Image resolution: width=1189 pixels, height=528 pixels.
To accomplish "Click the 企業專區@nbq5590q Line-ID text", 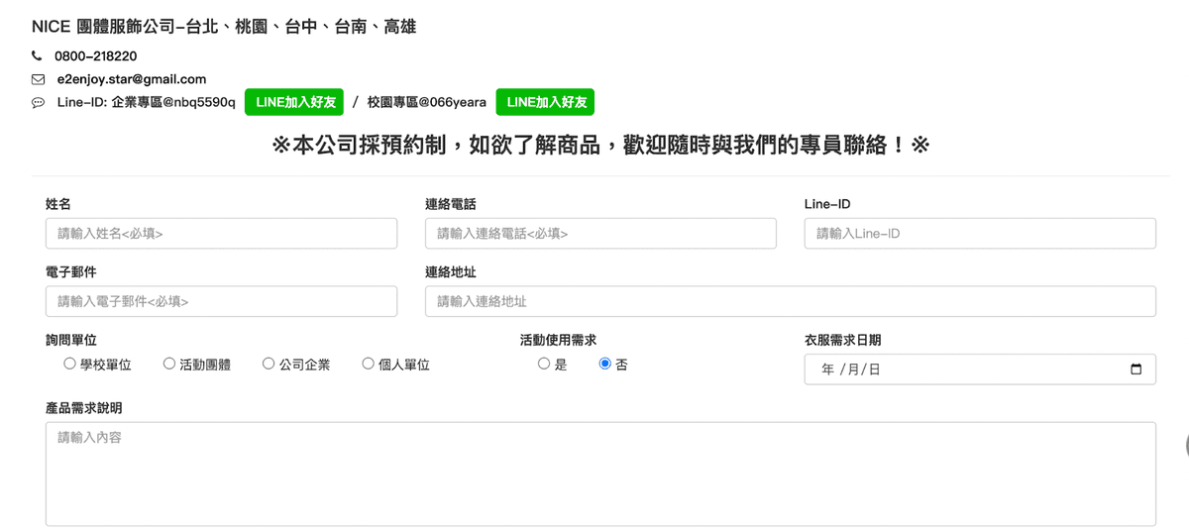I will pyautogui.click(x=173, y=102).
